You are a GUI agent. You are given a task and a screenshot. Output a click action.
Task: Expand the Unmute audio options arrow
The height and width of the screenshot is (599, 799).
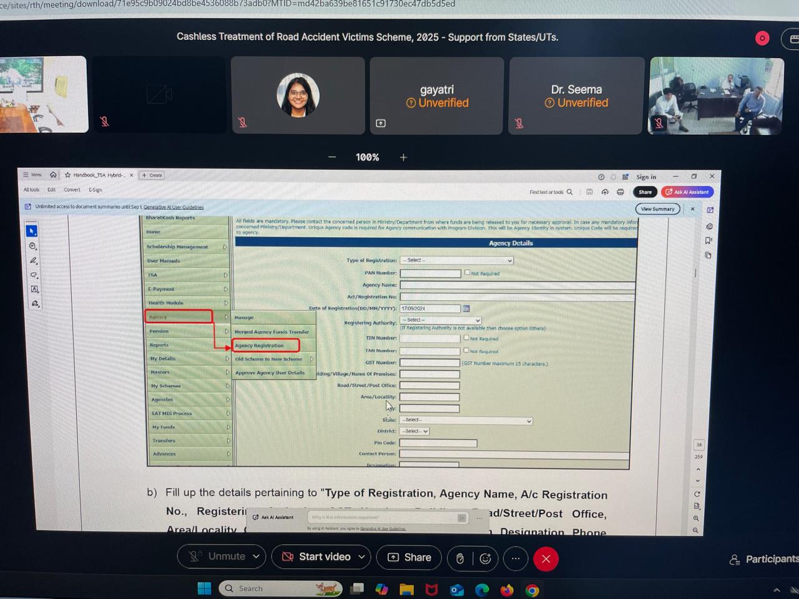256,557
